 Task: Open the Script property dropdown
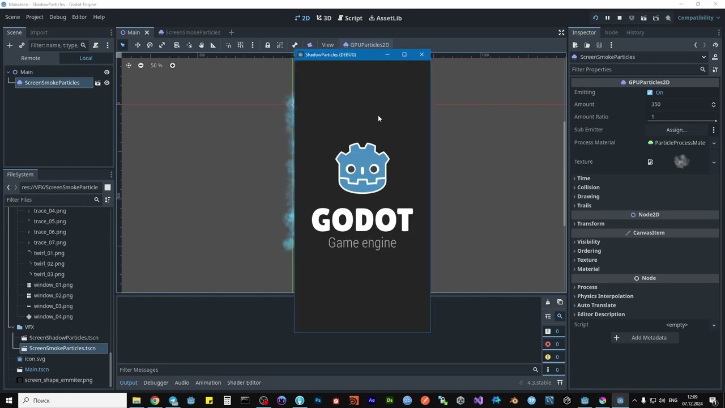pyautogui.click(x=714, y=325)
